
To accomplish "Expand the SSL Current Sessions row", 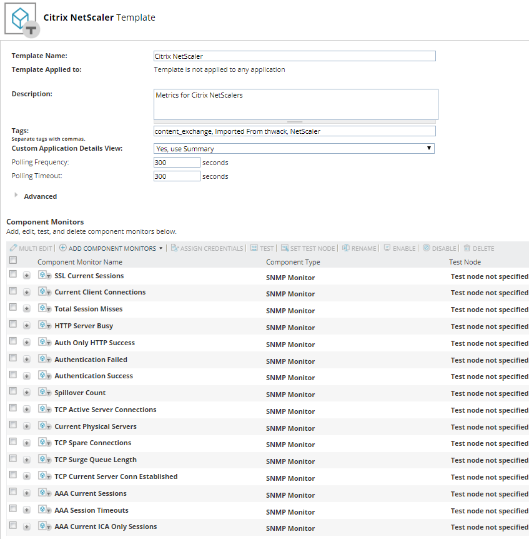I will 27,276.
